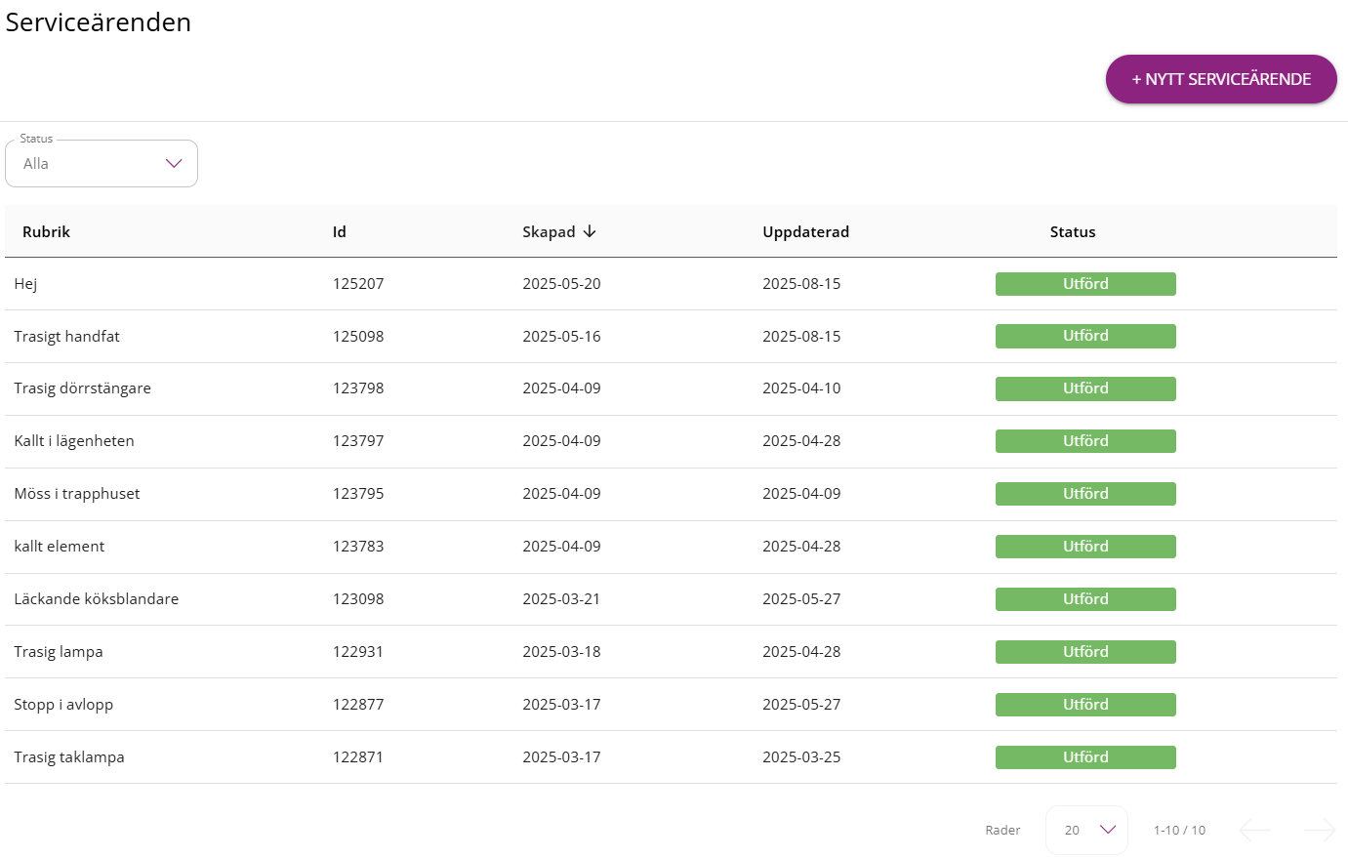This screenshot has height=857, width=1348.
Task: Create a new service request with Nytt Serviceärende
Action: click(1221, 79)
